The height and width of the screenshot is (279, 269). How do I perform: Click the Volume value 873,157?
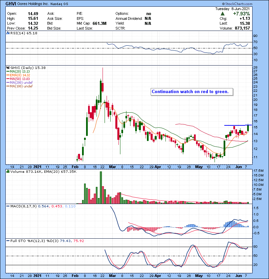click(x=242, y=28)
